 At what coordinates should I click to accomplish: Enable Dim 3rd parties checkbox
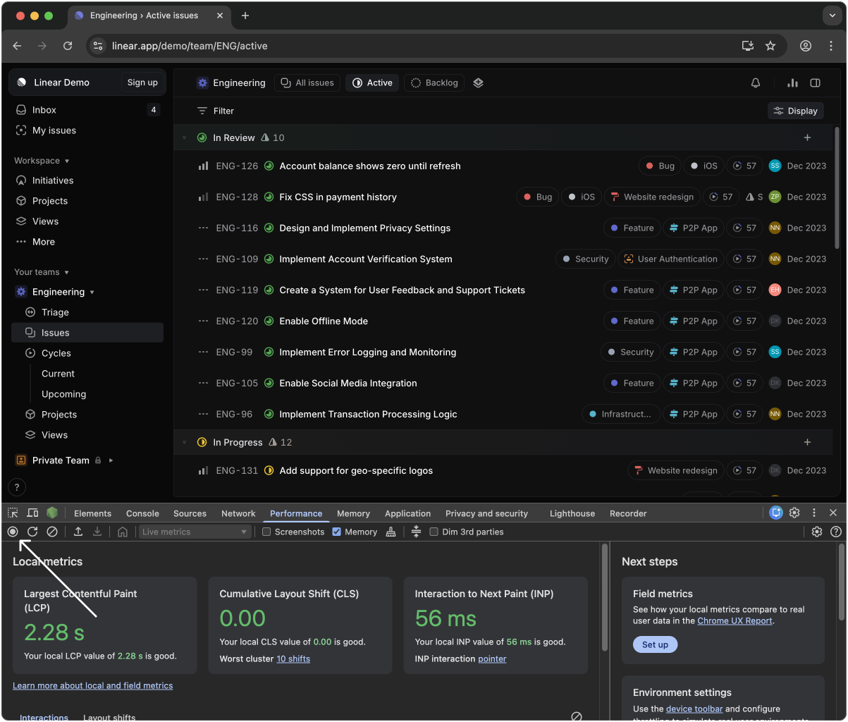pos(434,532)
